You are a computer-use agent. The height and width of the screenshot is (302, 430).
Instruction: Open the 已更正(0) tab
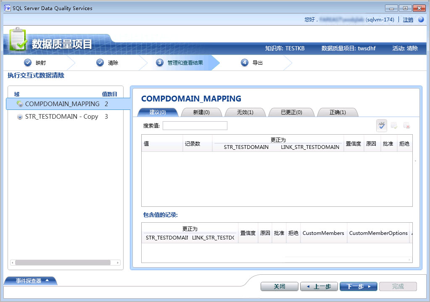coord(291,112)
